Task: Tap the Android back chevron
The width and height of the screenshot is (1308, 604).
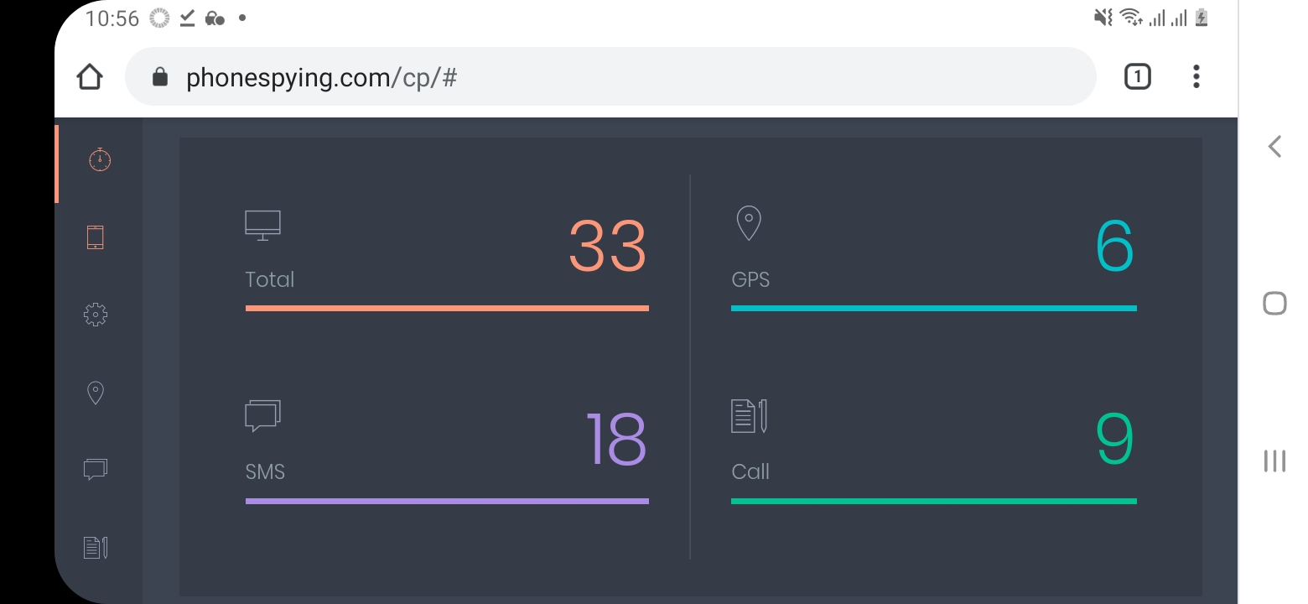Action: pos(1274,146)
